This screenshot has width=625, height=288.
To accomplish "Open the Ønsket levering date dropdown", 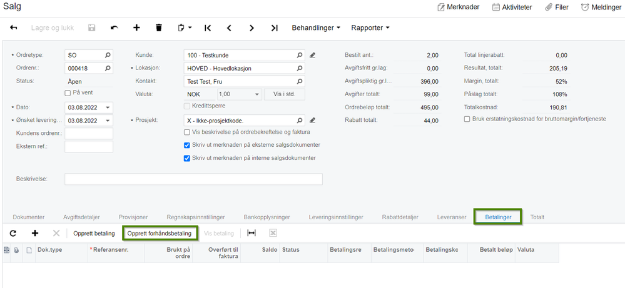I will [108, 121].
